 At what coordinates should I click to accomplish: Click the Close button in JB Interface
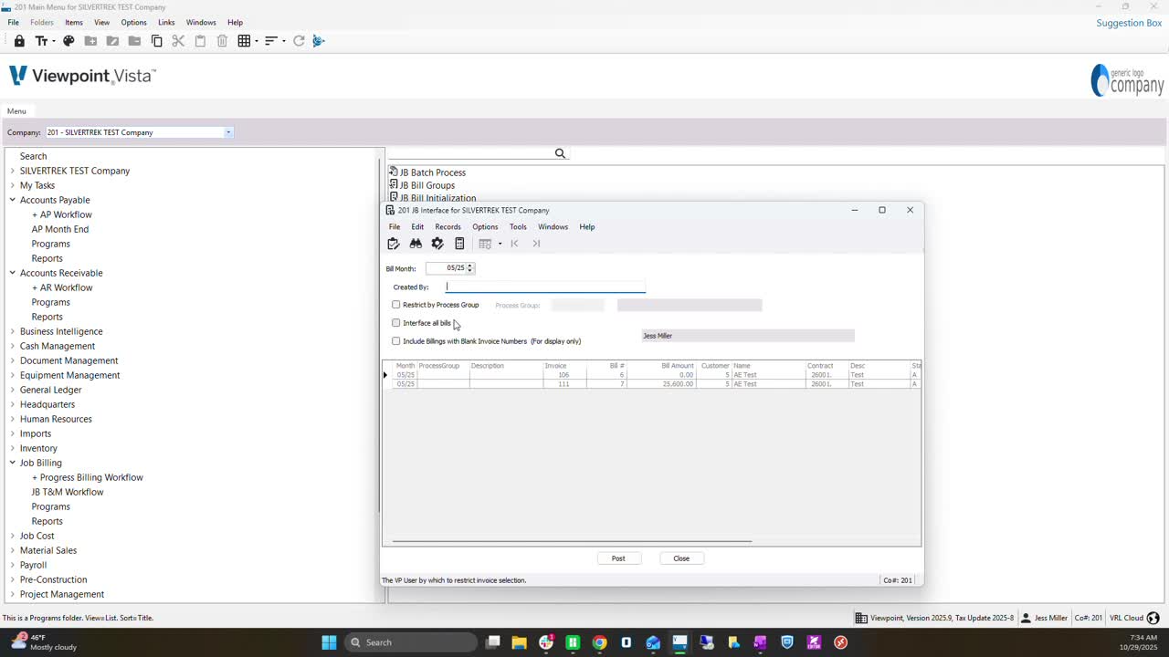681,558
